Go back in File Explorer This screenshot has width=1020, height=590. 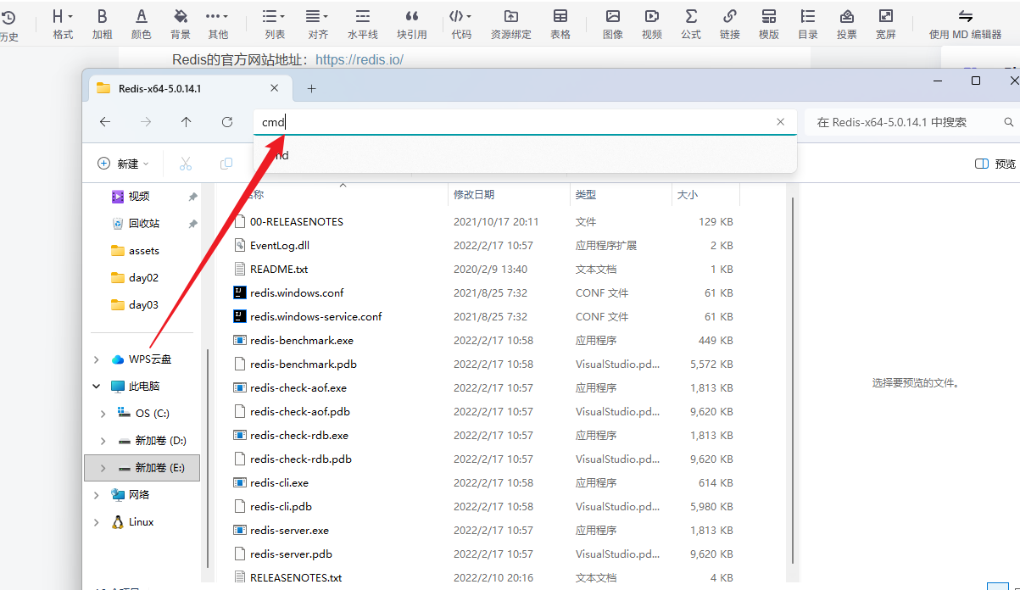pyautogui.click(x=105, y=122)
